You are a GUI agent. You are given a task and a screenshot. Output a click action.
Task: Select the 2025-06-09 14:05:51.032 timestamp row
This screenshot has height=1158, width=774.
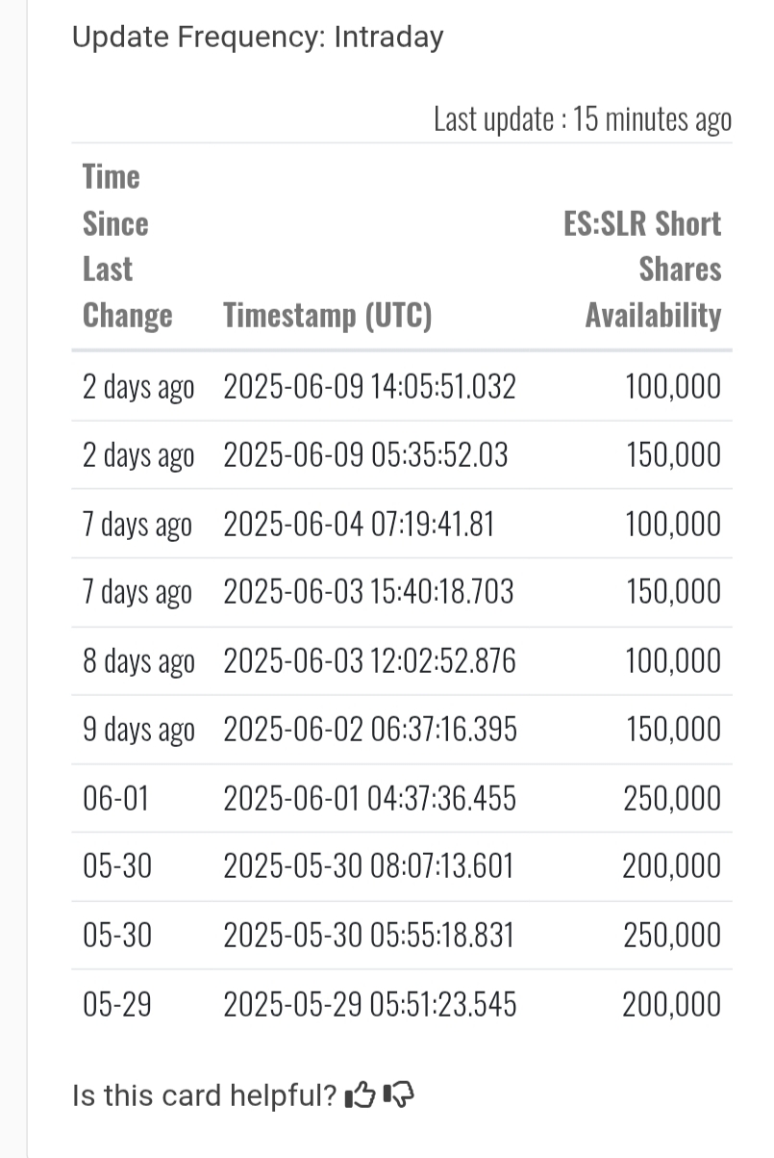(402, 387)
